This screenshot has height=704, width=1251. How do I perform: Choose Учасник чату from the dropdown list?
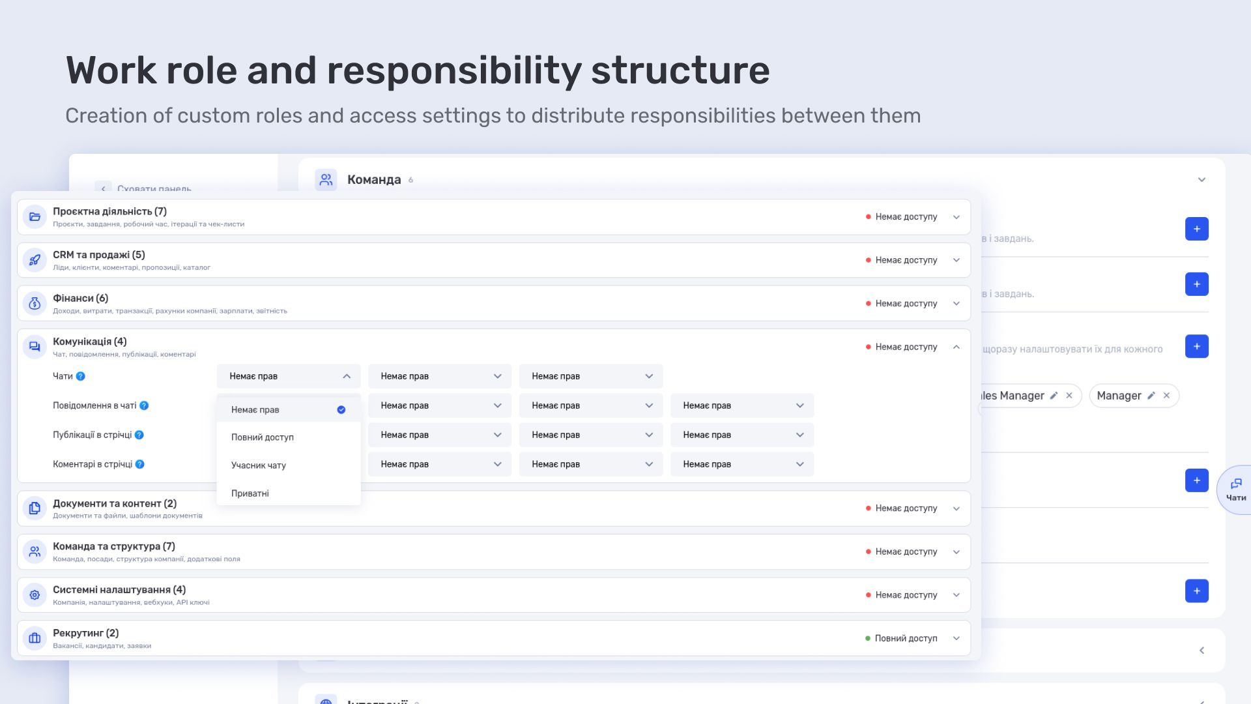(x=289, y=465)
